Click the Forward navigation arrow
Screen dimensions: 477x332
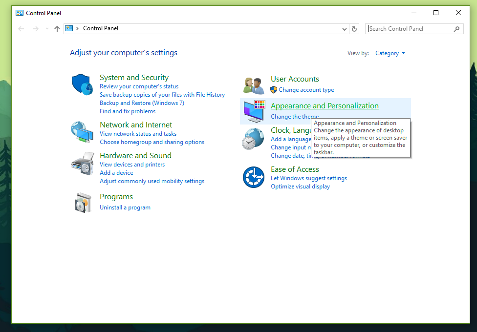(x=36, y=29)
